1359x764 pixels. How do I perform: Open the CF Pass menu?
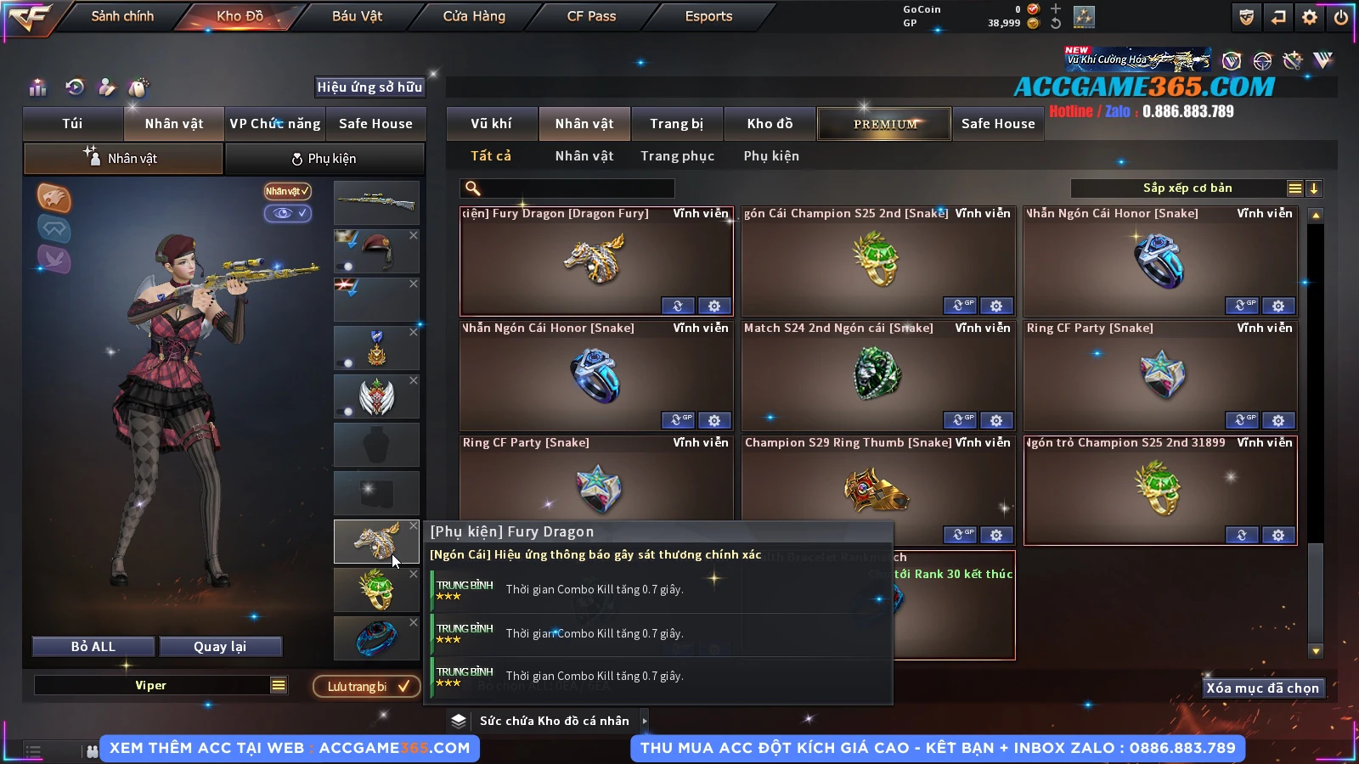[x=591, y=16]
